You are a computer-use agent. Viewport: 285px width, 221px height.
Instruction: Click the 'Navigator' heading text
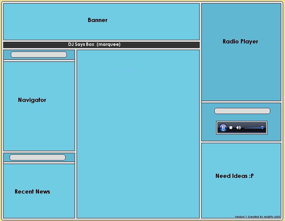[32, 100]
